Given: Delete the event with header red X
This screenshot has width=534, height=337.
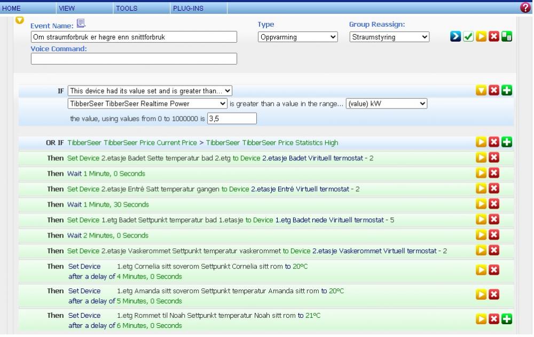Looking at the screenshot, I should pyautogui.click(x=494, y=37).
